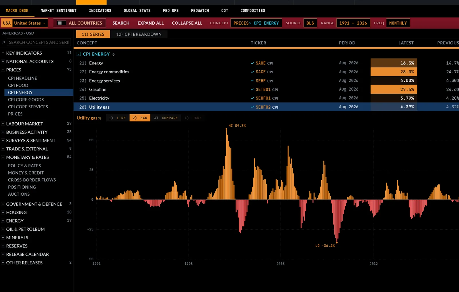Open the Fed Ops tab
459x292 pixels.
[171, 11]
